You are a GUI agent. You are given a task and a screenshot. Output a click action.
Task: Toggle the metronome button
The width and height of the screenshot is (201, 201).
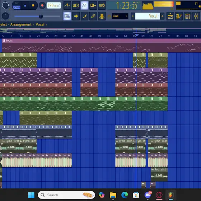[67, 5]
